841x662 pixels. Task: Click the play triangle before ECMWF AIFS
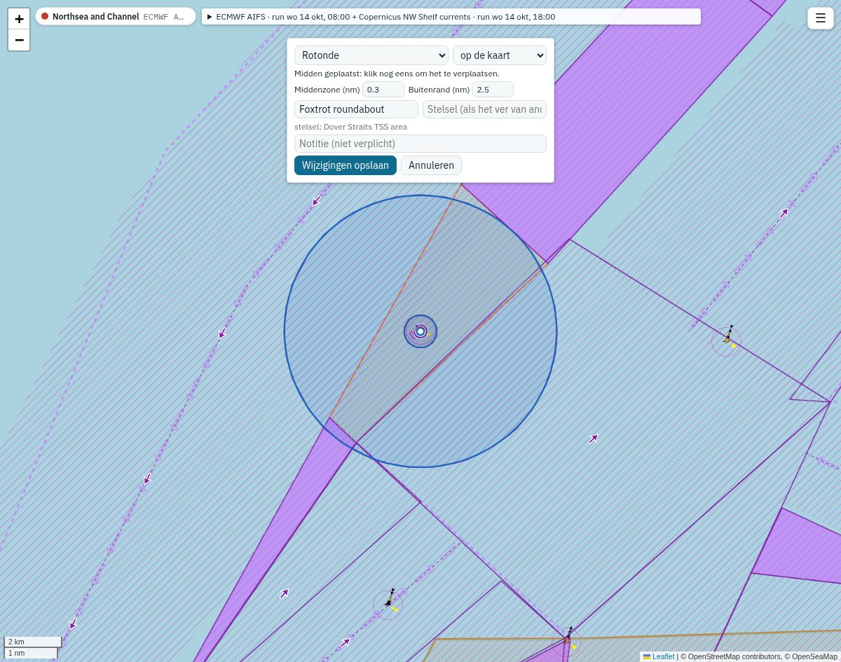(210, 17)
